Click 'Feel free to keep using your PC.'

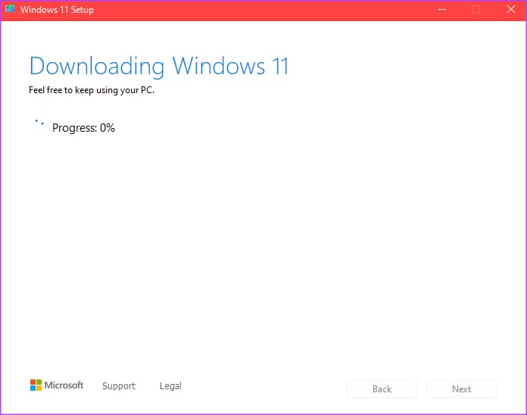point(92,90)
